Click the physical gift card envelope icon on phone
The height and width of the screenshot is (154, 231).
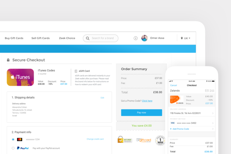(207, 91)
